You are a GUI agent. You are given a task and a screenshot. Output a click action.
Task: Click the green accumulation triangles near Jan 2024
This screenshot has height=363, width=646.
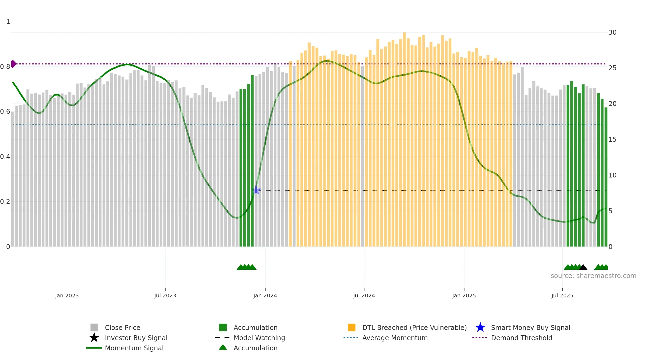click(x=246, y=267)
